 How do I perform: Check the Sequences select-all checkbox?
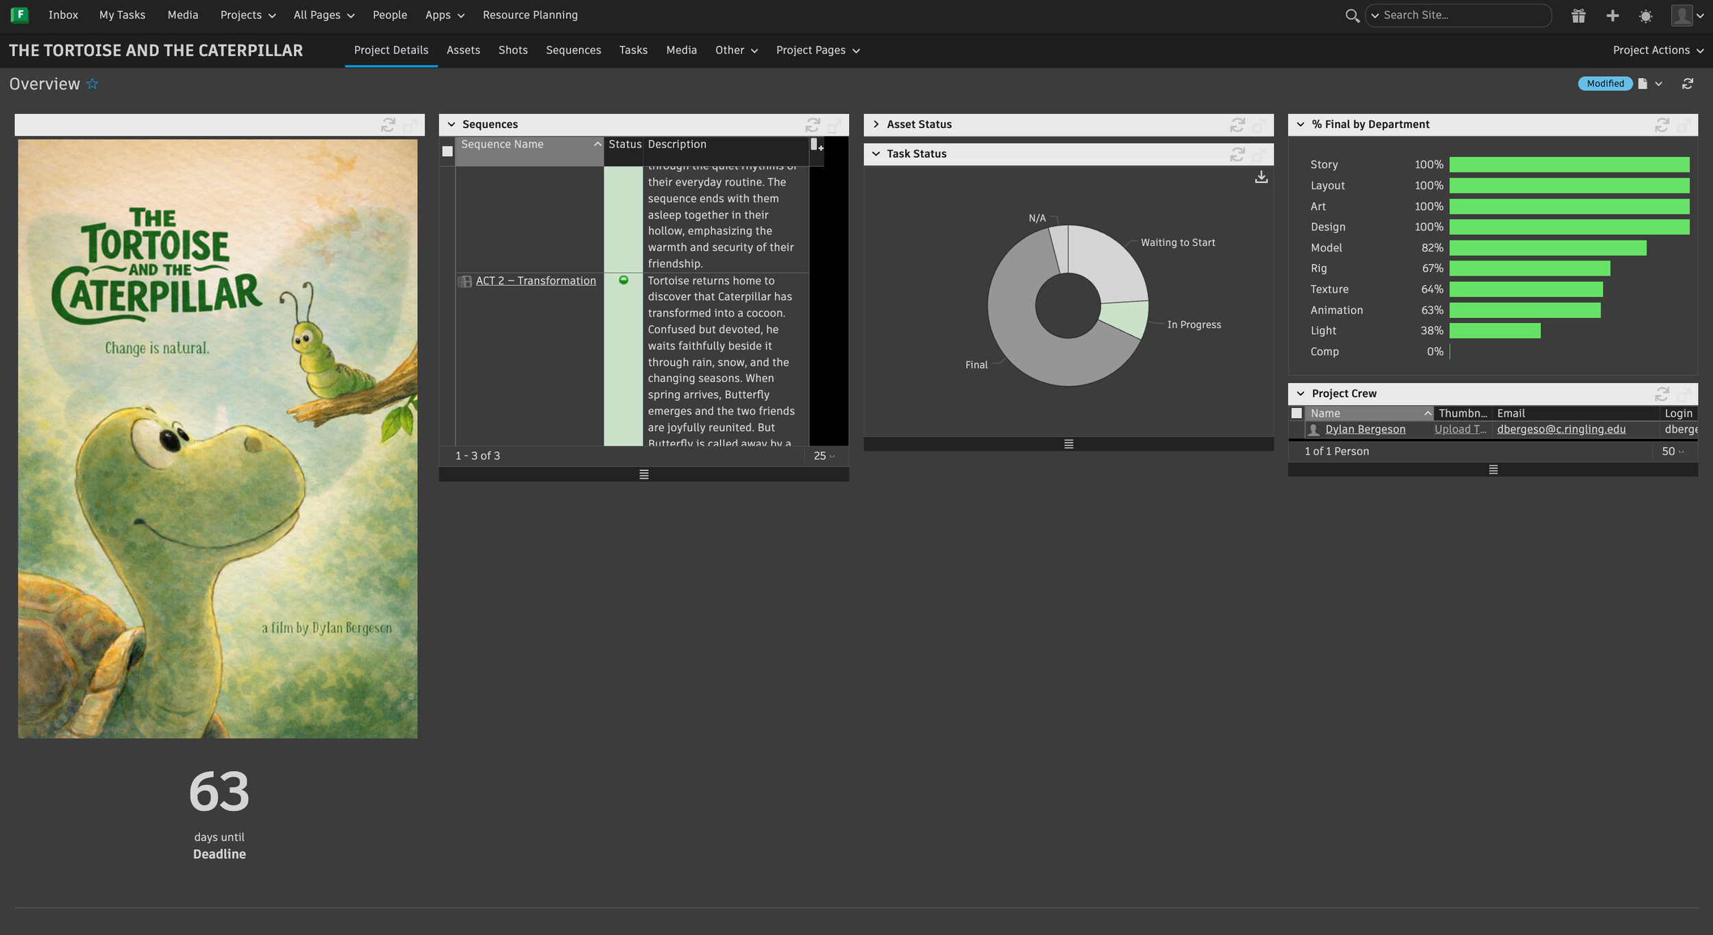click(447, 151)
